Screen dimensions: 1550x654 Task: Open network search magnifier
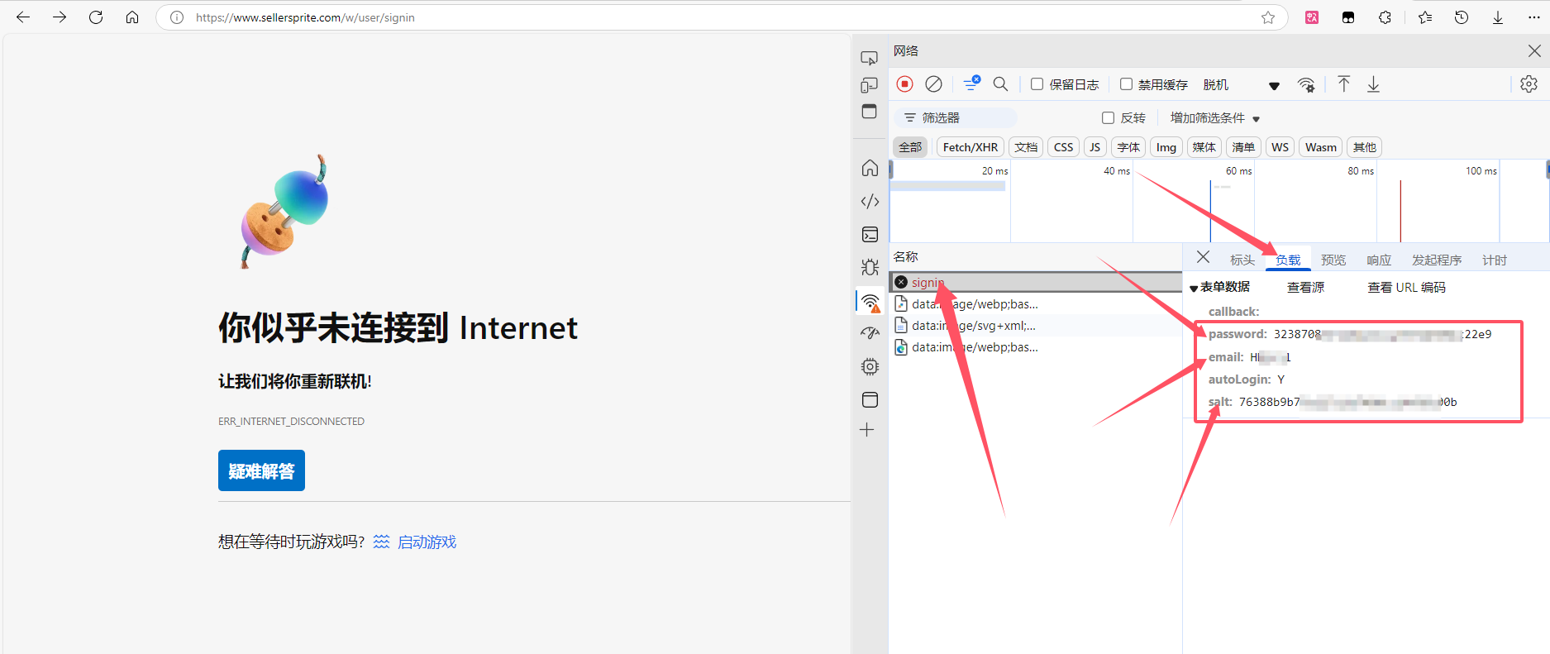pos(1000,84)
